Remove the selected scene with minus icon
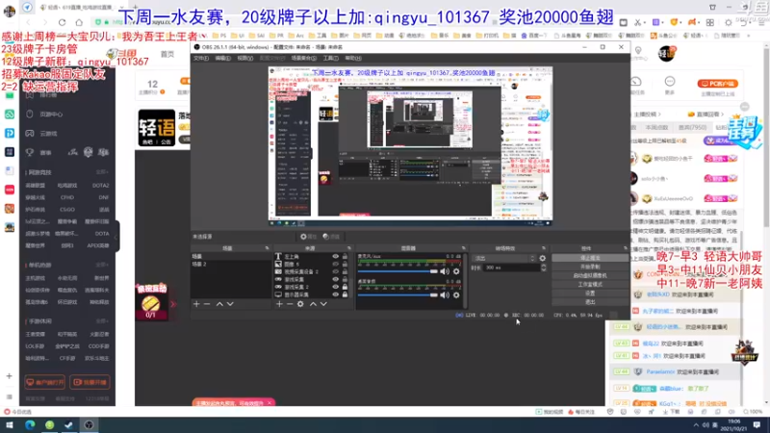Screen dimensions: 770x433 click(x=207, y=304)
